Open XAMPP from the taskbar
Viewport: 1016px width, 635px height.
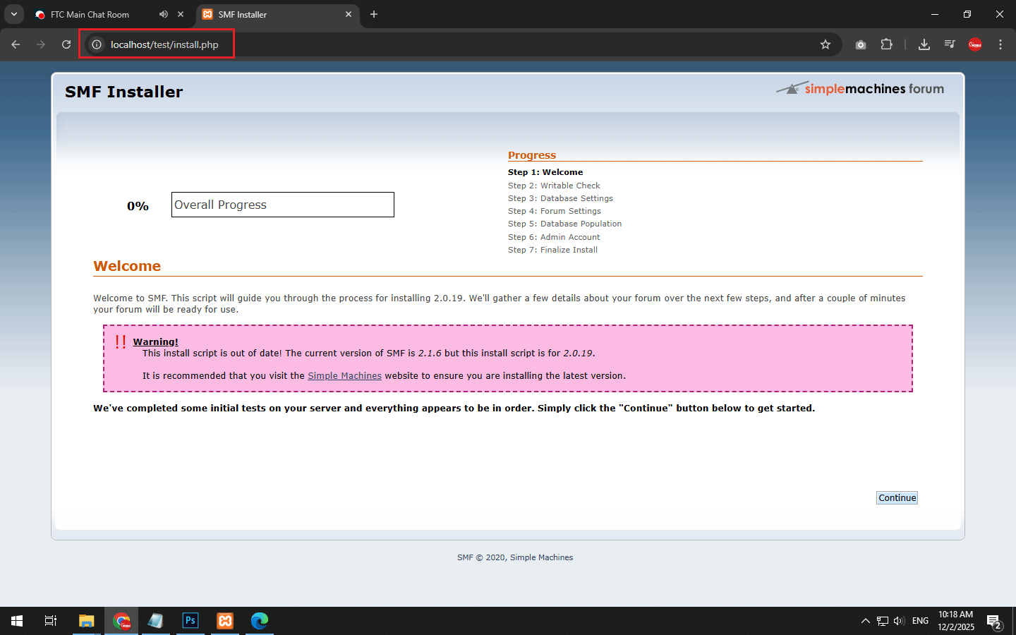pos(225,621)
